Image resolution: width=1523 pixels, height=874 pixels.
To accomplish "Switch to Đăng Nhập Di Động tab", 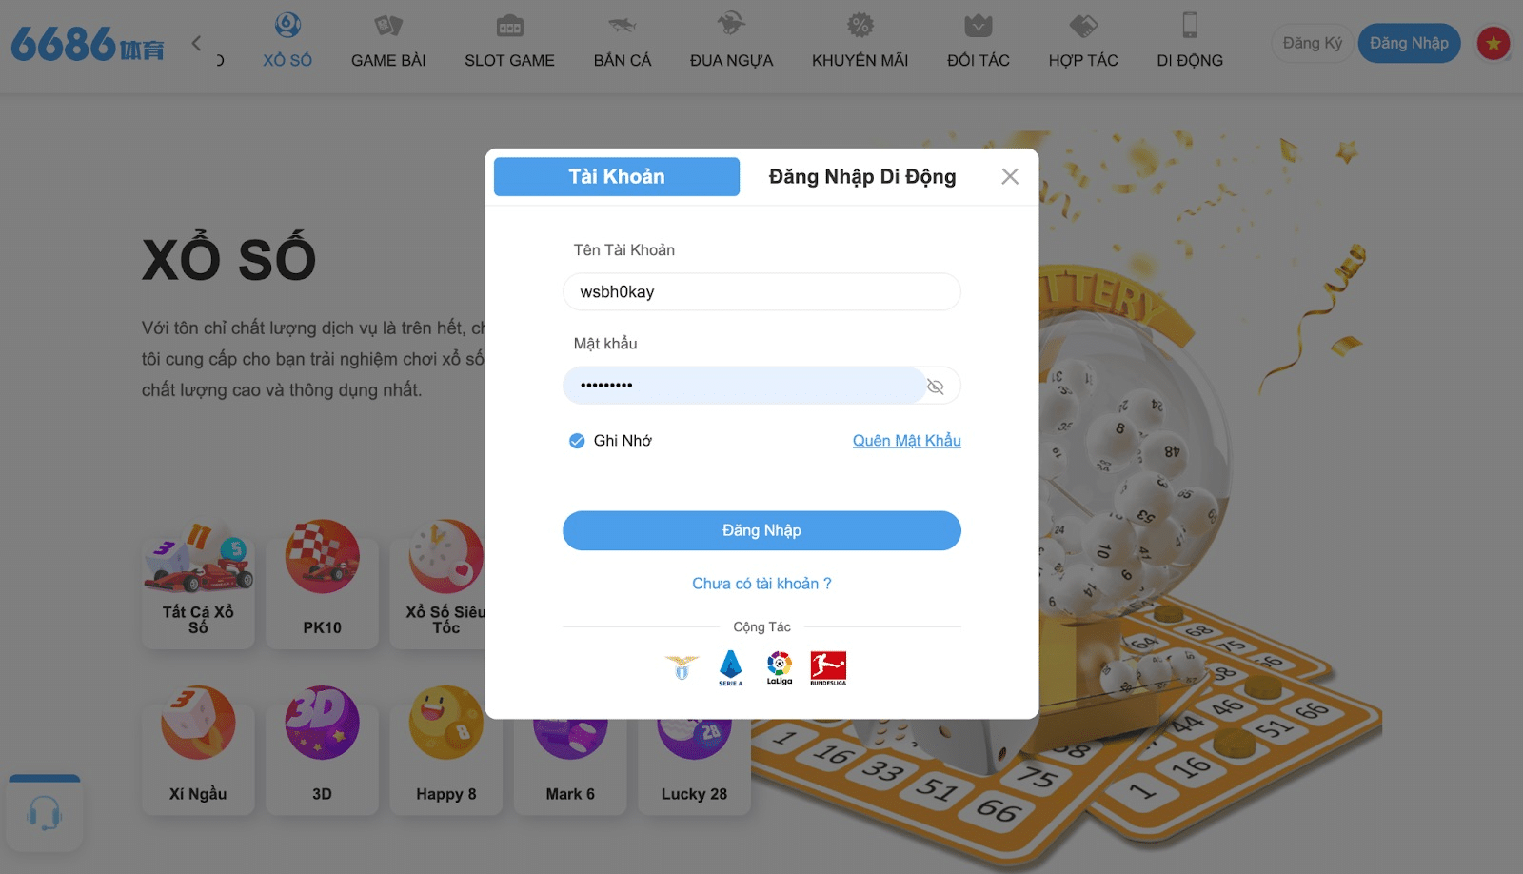I will point(862,176).
